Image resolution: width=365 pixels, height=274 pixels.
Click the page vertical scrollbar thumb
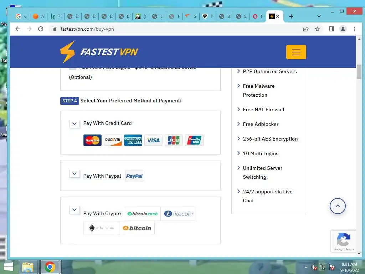coord(359,72)
